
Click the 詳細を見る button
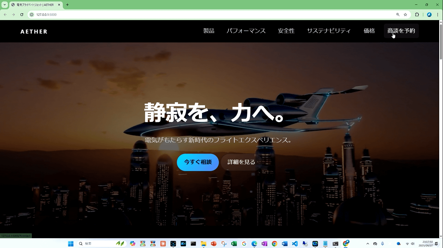(241, 162)
